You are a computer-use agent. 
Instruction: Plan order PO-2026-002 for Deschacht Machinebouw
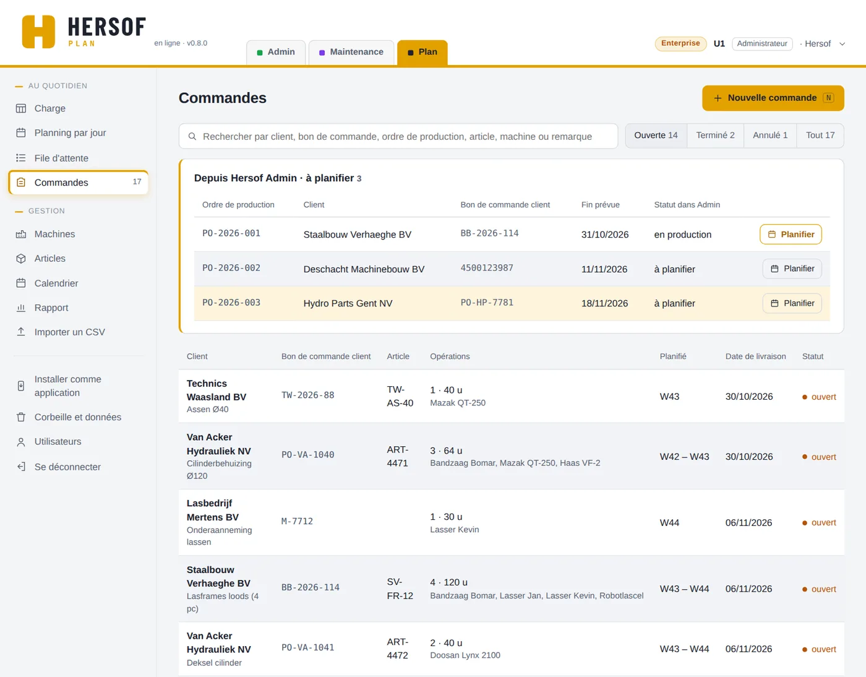point(792,269)
